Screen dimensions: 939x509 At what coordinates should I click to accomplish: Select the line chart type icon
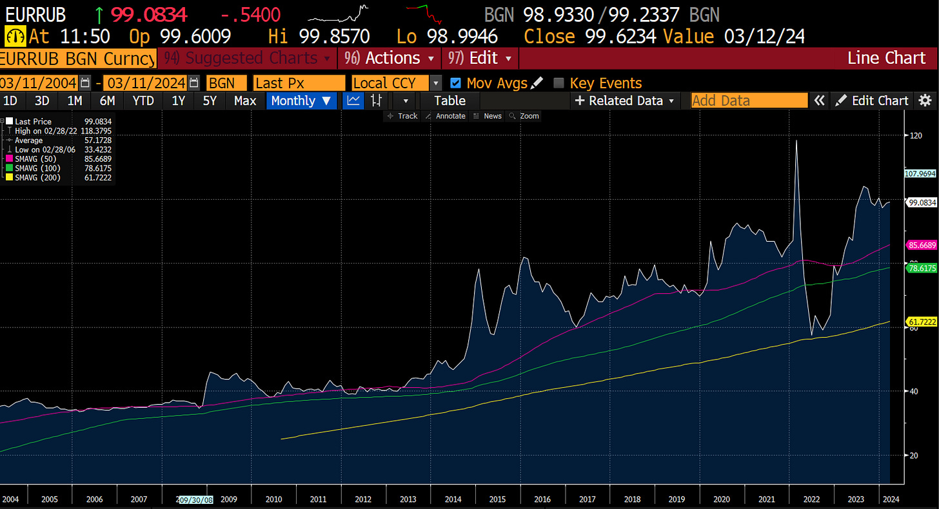(353, 101)
